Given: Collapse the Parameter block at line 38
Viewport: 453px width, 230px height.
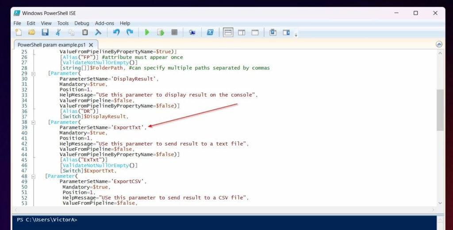Looking at the screenshot, I should (x=33, y=123).
